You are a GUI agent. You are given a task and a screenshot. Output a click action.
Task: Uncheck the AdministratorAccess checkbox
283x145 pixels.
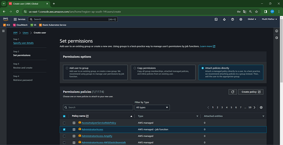pyautogui.click(x=64, y=130)
